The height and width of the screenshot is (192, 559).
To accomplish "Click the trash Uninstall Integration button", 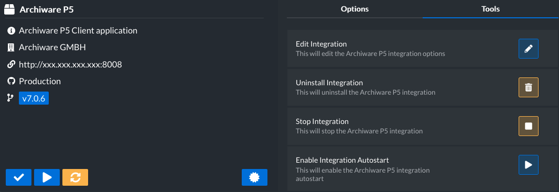I will 529,87.
